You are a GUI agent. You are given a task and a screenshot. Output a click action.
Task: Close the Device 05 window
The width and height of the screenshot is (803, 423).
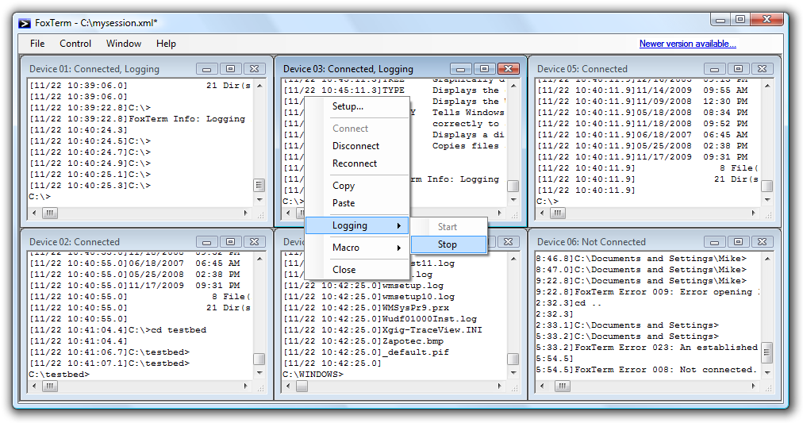tap(762, 68)
